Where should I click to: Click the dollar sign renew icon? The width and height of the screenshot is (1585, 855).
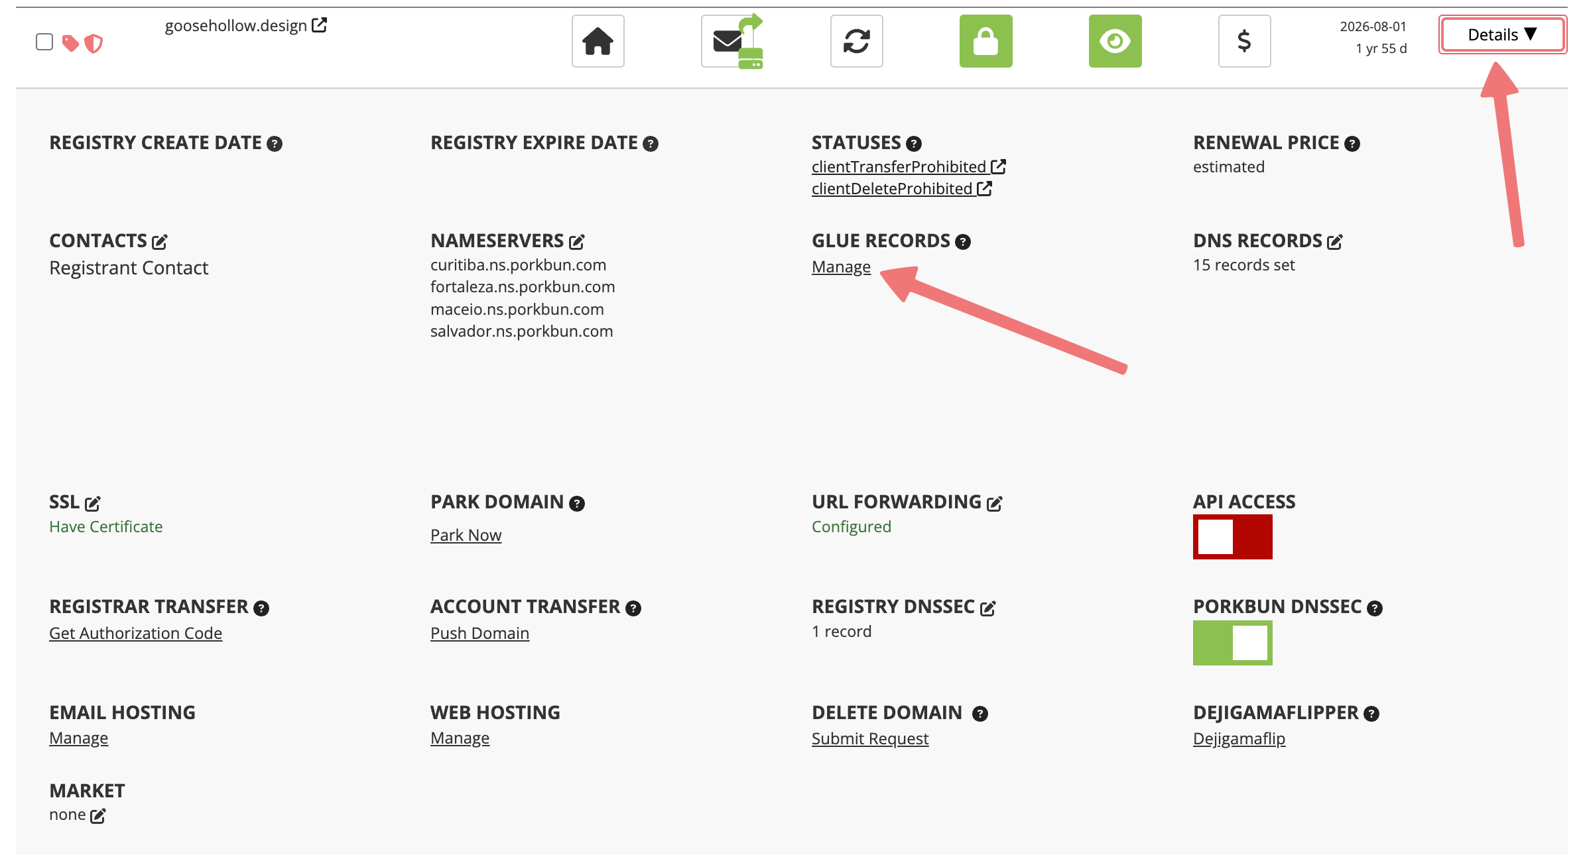point(1244,41)
